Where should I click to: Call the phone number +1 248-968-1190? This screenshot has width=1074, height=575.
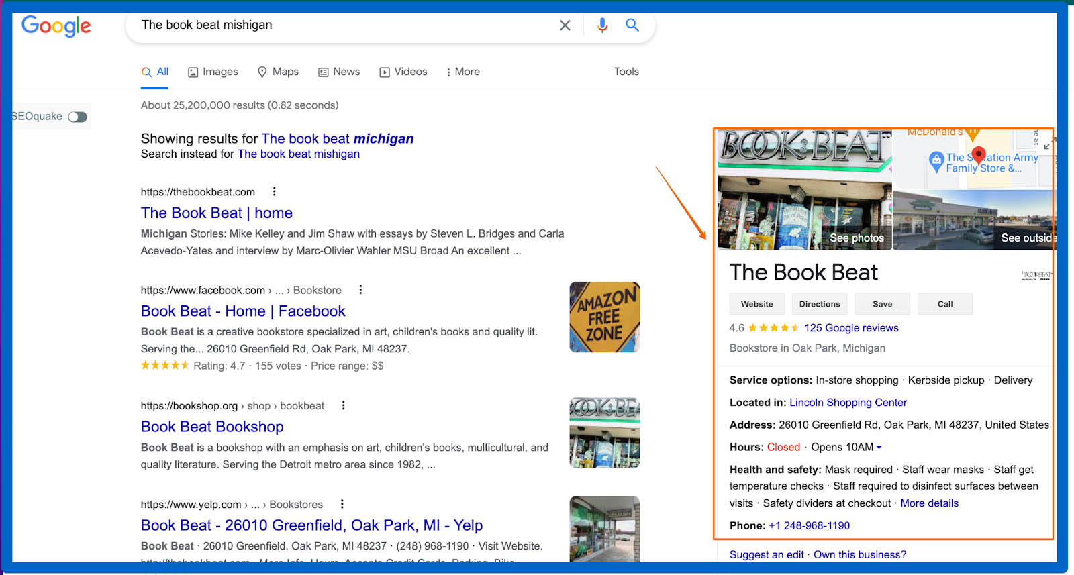coord(809,525)
